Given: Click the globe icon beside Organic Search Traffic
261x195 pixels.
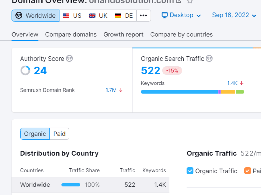Looking at the screenshot, I should pyautogui.click(x=209, y=58).
